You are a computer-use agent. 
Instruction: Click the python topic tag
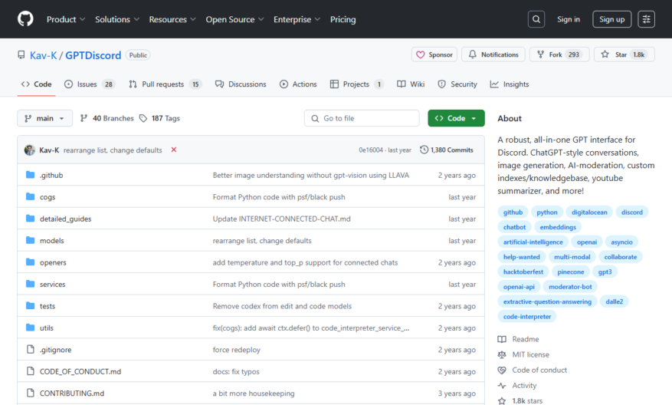(x=547, y=212)
